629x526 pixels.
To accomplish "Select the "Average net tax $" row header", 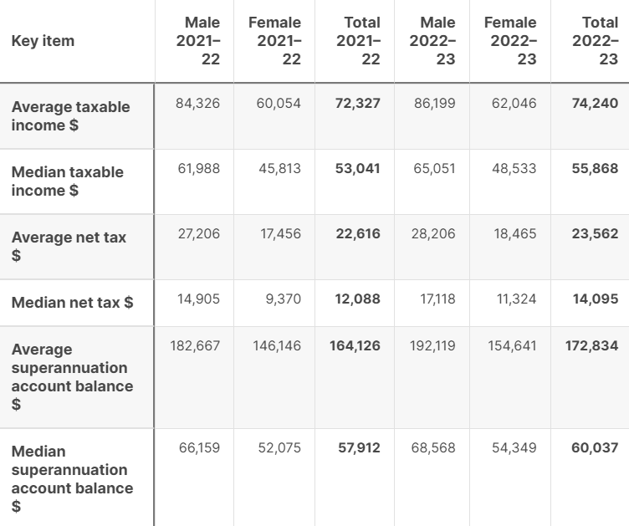I will (x=69, y=247).
